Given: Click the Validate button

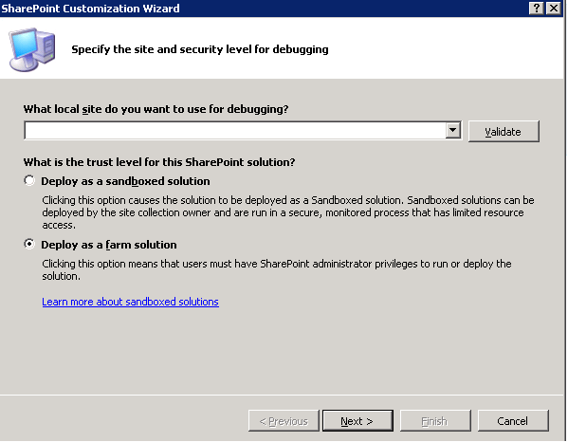Looking at the screenshot, I should point(504,131).
